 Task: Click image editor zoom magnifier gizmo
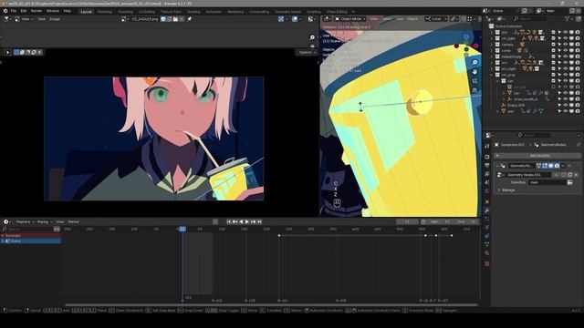point(312,37)
